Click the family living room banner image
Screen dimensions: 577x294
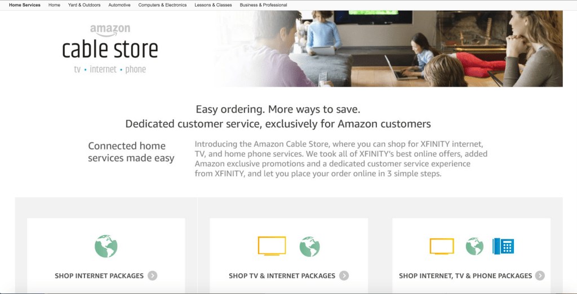point(388,48)
